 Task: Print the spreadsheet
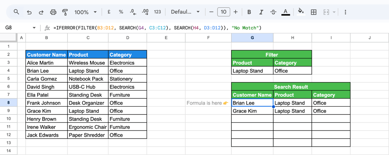pyautogui.click(x=53, y=12)
